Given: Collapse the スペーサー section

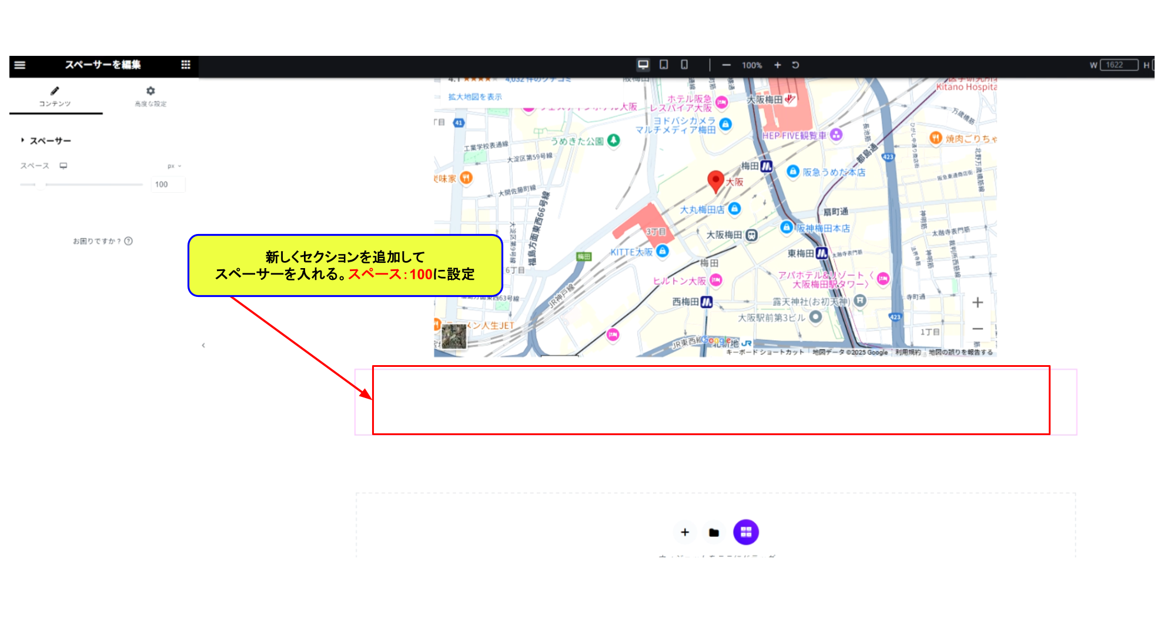Looking at the screenshot, I should [46, 141].
